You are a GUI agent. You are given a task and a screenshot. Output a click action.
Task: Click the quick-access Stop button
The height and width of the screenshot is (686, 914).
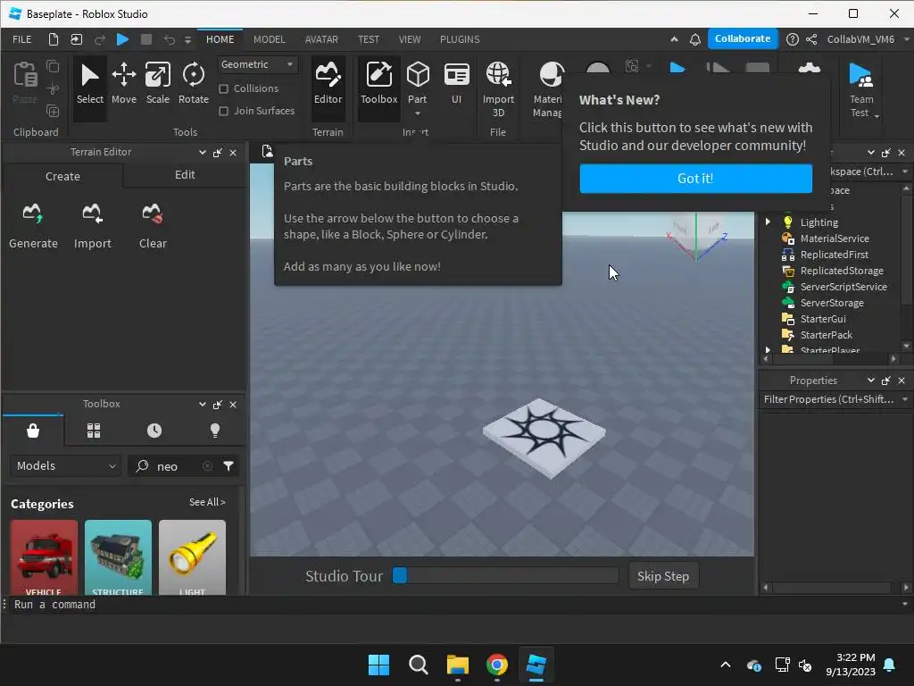click(x=146, y=39)
